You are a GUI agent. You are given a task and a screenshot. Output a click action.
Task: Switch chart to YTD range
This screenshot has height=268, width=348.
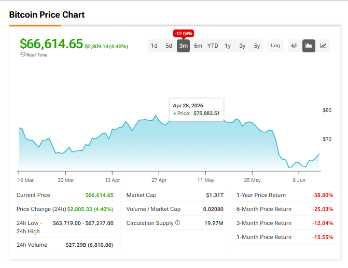point(213,46)
